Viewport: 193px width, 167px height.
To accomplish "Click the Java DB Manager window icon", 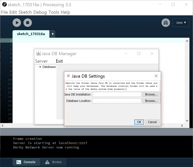I will (x=38, y=53).
